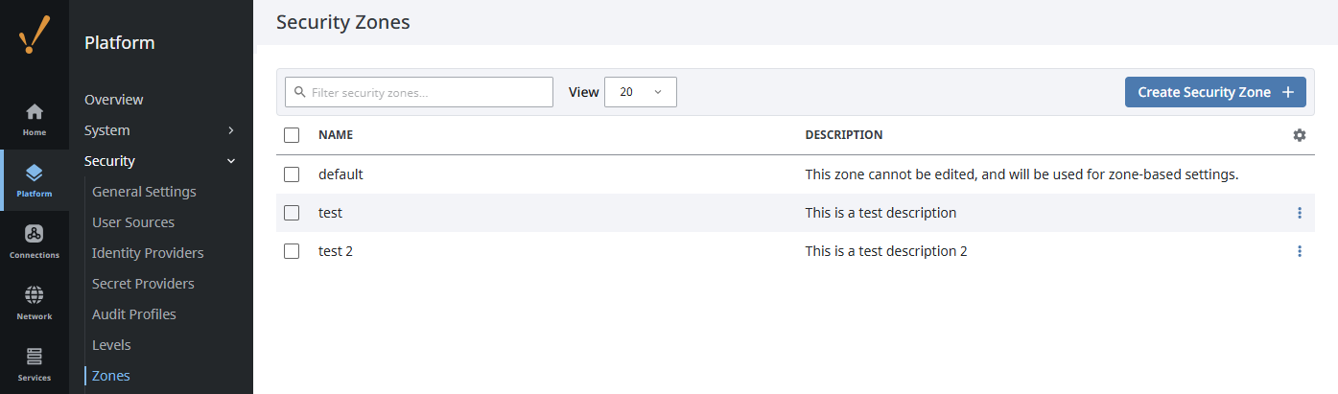Click Create Security Zone button
Viewport: 1338px width, 394px height.
[1214, 92]
